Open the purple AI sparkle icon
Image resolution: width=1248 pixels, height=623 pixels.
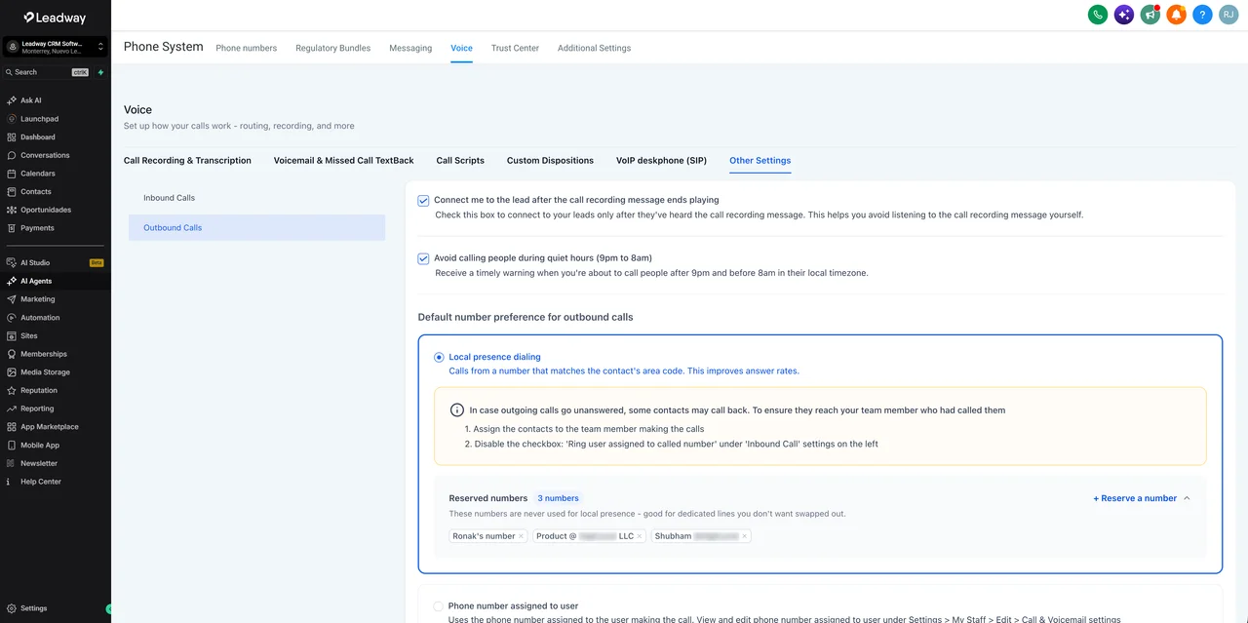click(1124, 15)
